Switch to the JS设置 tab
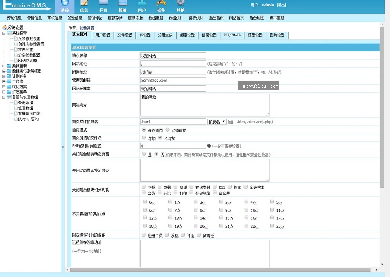Screen dimensions: 390x277 click(145, 35)
